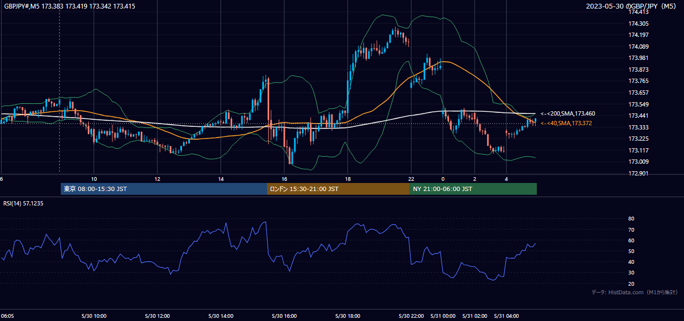
Task: Click RSI axis level 70
Action: coord(631,230)
